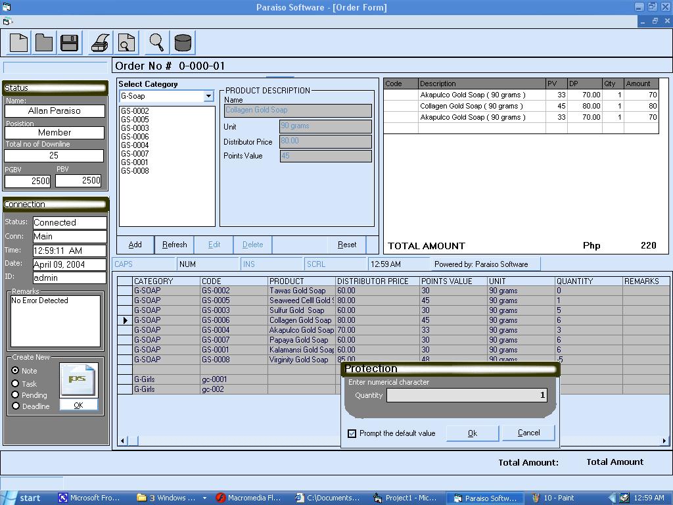Switch to Macromedia Fl... taskbar item
The image size is (673, 505).
[249, 498]
